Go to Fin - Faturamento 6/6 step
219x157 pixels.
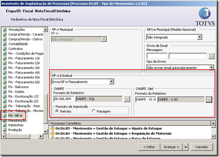coord(24,82)
